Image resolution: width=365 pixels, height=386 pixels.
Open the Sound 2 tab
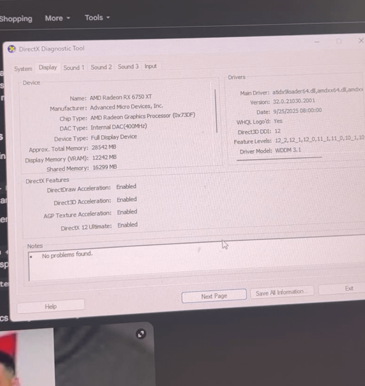pos(101,67)
